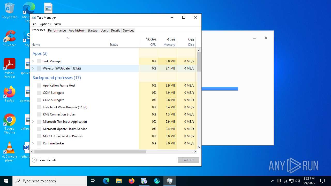Click the KMS Connection Broker icon

39,114
